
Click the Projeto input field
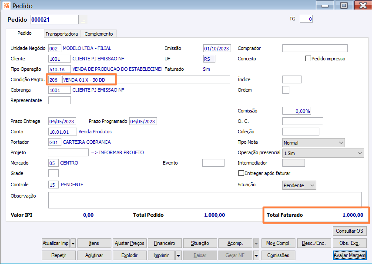[68, 152]
